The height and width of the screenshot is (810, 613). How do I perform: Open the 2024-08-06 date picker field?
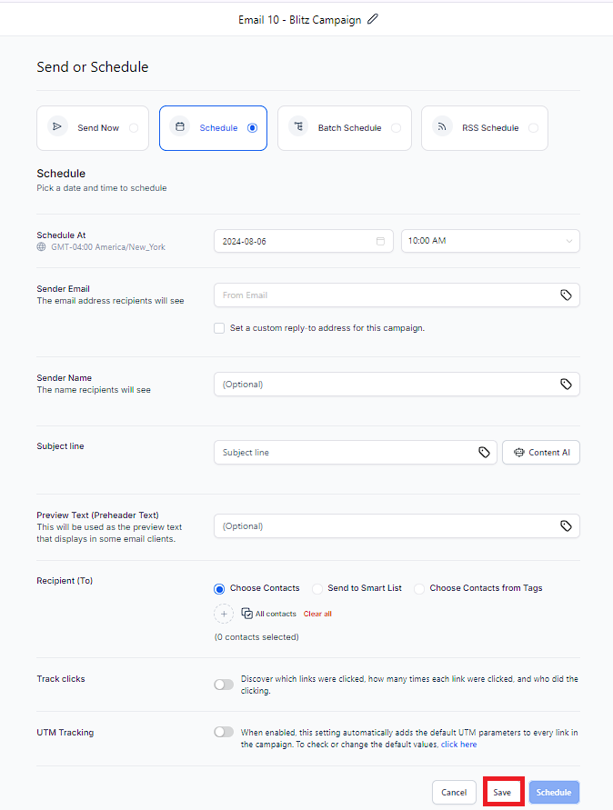coord(304,241)
